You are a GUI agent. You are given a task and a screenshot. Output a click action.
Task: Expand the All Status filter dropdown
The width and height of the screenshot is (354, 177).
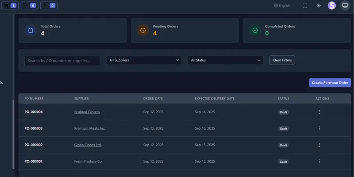pos(226,60)
